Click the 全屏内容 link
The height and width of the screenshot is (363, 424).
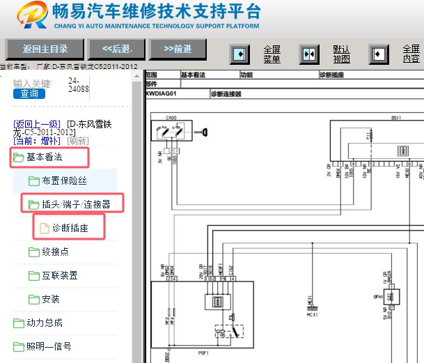click(411, 54)
